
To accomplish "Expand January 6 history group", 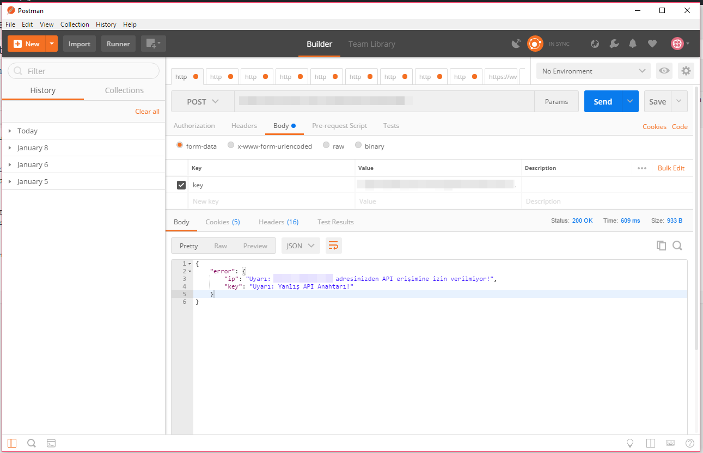I will tap(83, 164).
